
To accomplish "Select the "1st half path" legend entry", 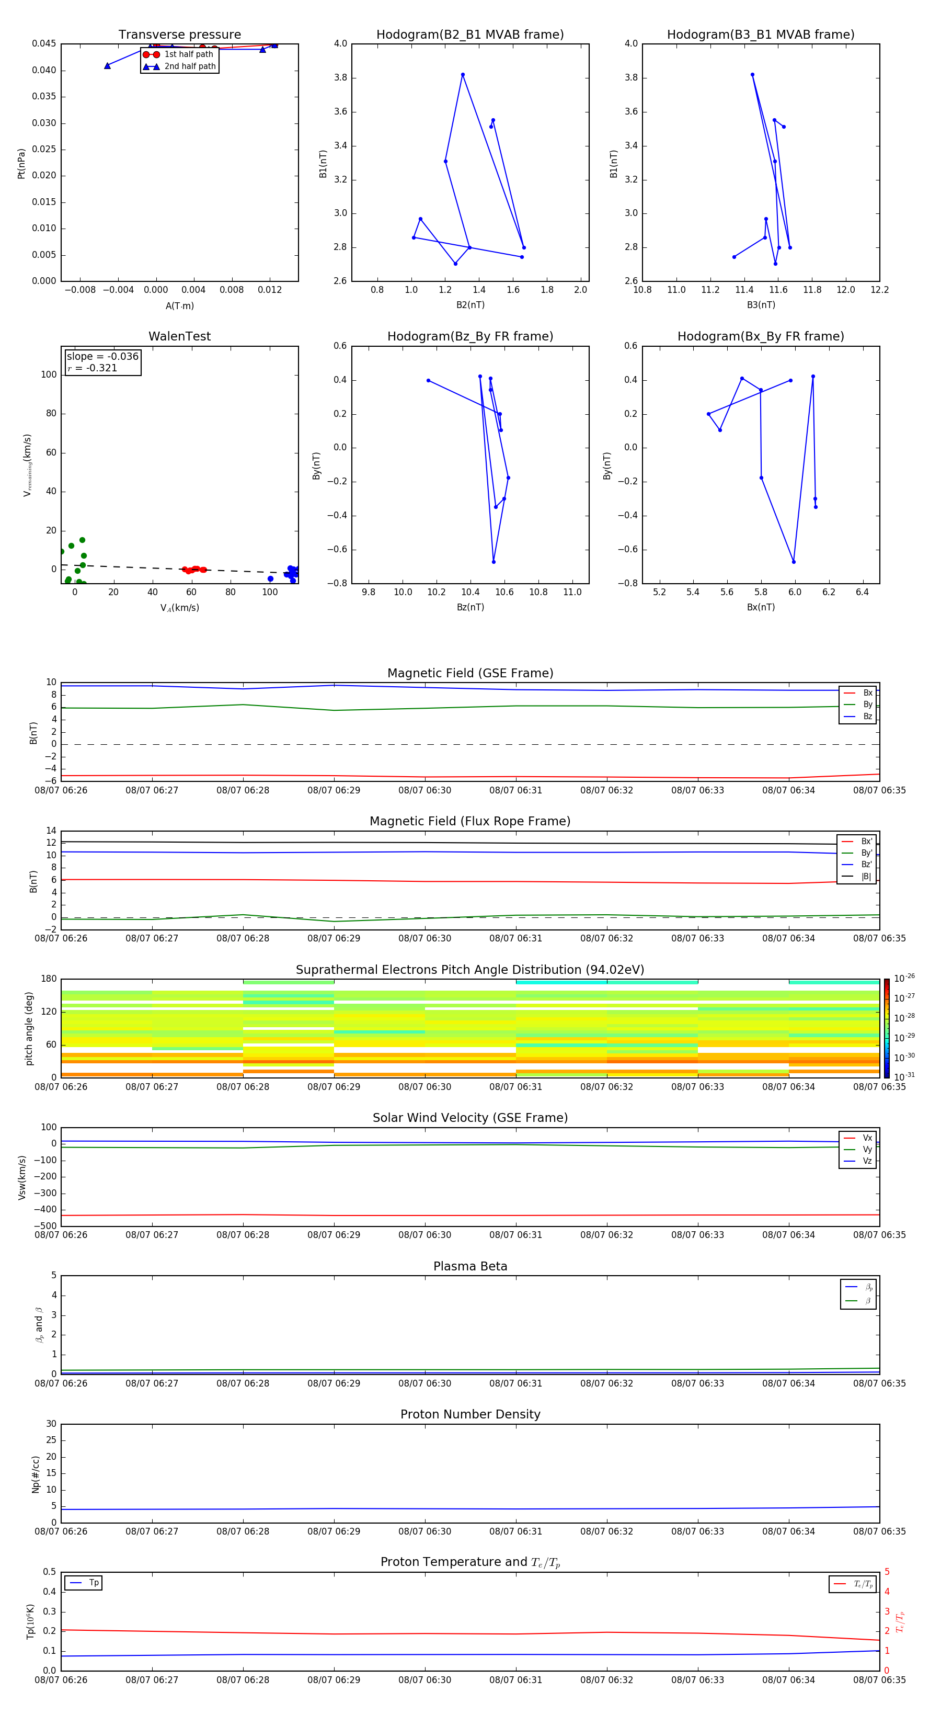I will pos(179,54).
